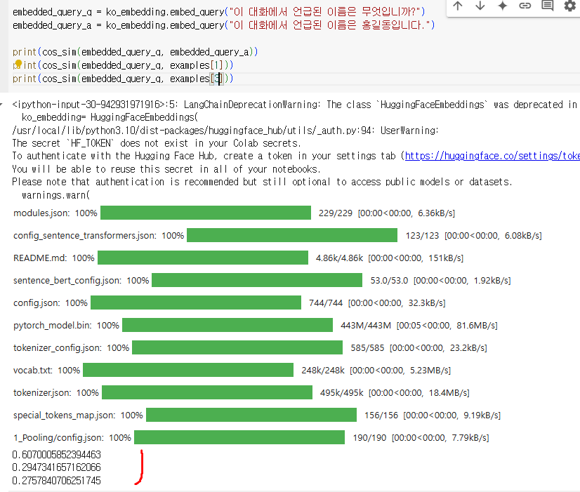The image size is (580, 492).
Task: Open the Gemini sparkle AI option
Action: (502, 6)
